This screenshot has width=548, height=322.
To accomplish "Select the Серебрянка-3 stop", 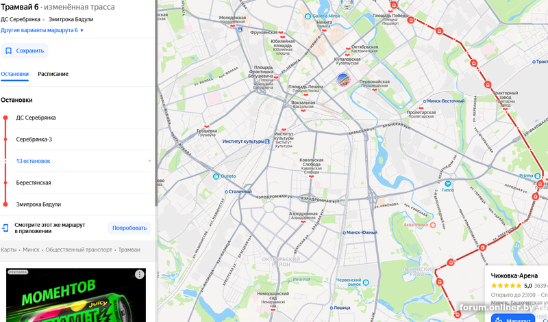I will coord(34,139).
